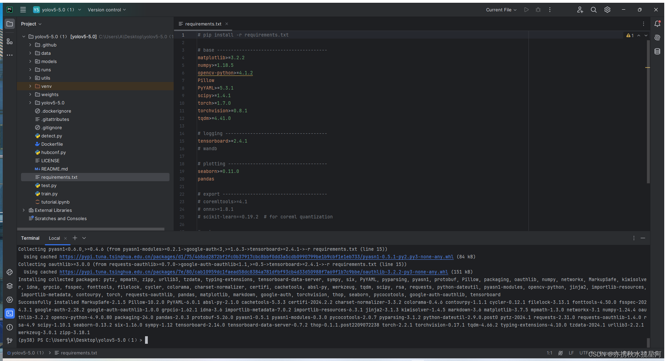667x361 pixels.
Task: Open AI Assistant spiral icon
Action: coord(657,38)
